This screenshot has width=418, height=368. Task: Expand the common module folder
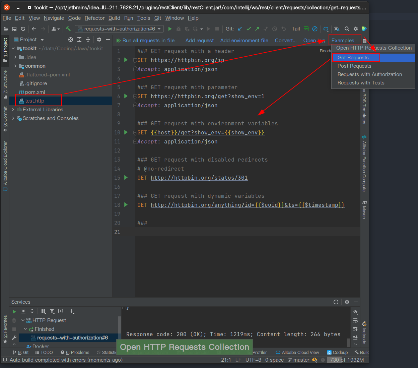(x=15, y=66)
